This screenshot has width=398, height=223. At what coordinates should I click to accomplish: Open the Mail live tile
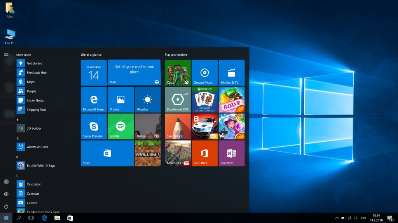134,73
